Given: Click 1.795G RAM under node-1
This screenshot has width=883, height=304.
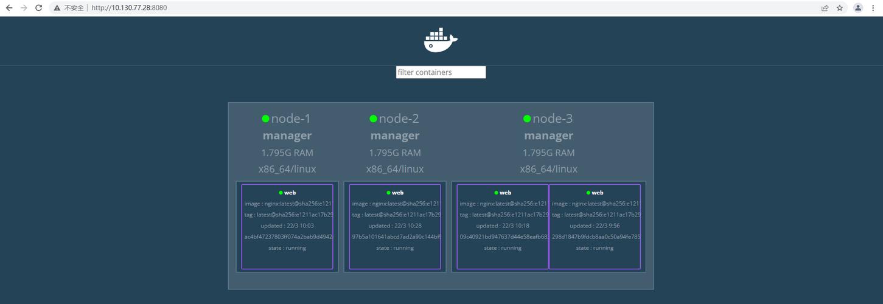Looking at the screenshot, I should coord(287,153).
